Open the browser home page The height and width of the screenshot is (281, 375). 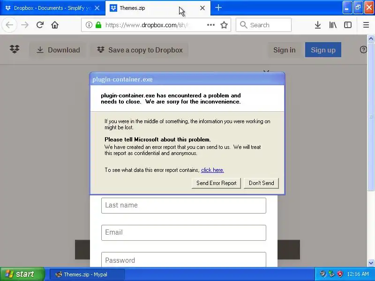click(55, 25)
